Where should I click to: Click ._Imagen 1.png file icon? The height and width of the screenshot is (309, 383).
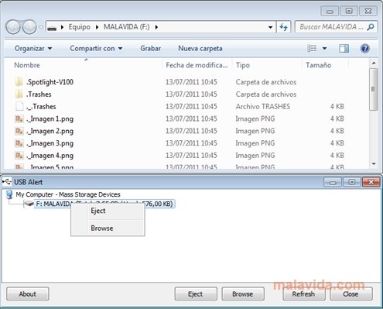19,118
